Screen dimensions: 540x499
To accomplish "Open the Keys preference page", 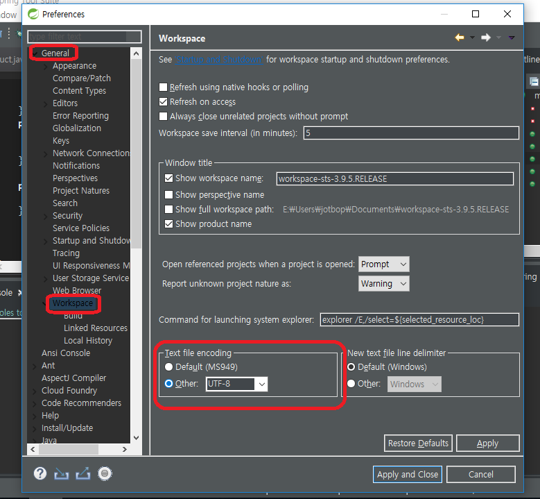I will [x=61, y=141].
